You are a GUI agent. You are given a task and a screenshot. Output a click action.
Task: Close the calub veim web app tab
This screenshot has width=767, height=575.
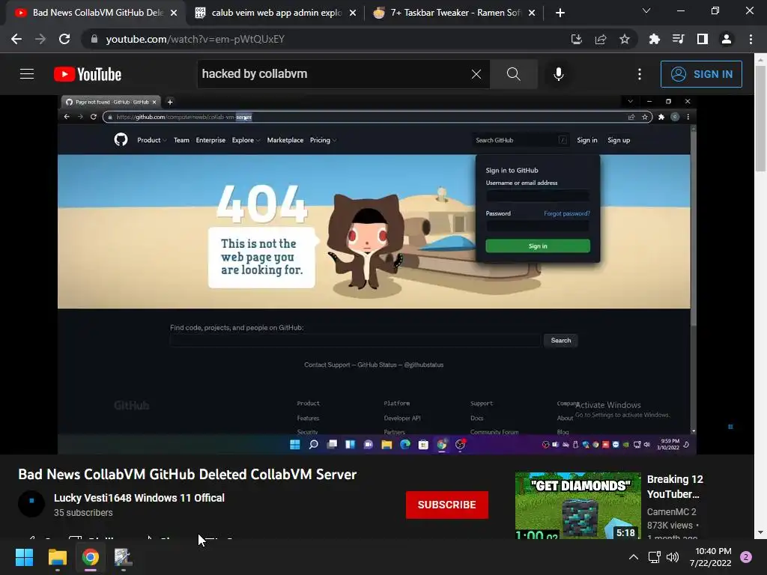(x=353, y=13)
